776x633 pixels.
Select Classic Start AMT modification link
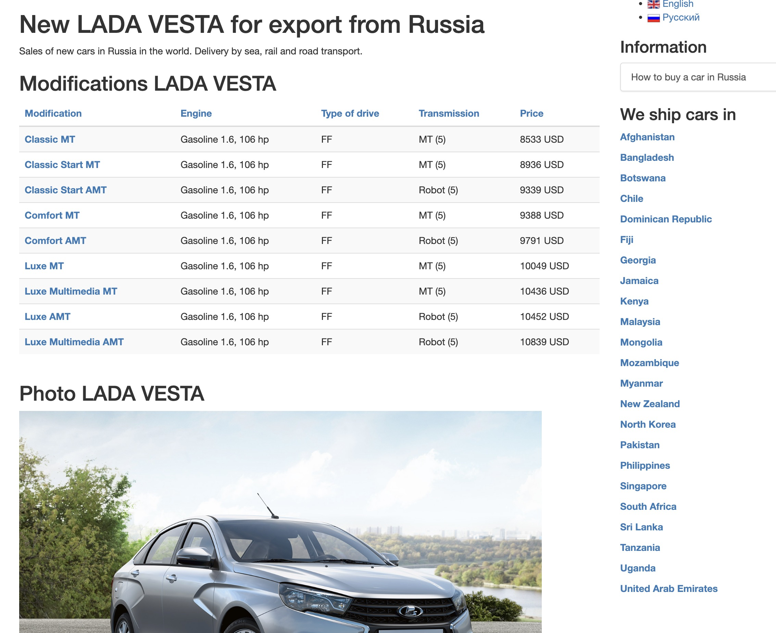(65, 190)
